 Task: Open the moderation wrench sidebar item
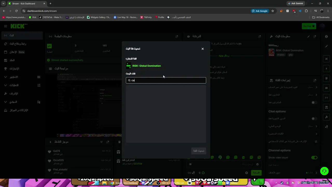(x=22, y=94)
